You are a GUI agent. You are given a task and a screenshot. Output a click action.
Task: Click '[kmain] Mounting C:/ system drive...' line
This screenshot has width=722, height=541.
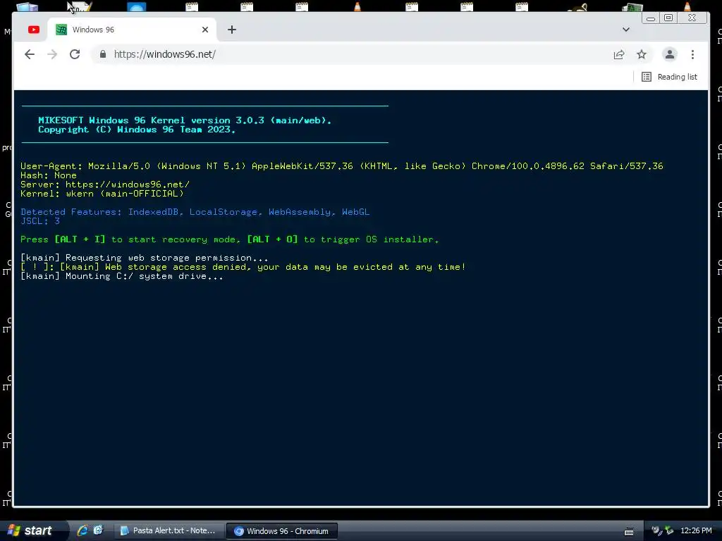121,276
